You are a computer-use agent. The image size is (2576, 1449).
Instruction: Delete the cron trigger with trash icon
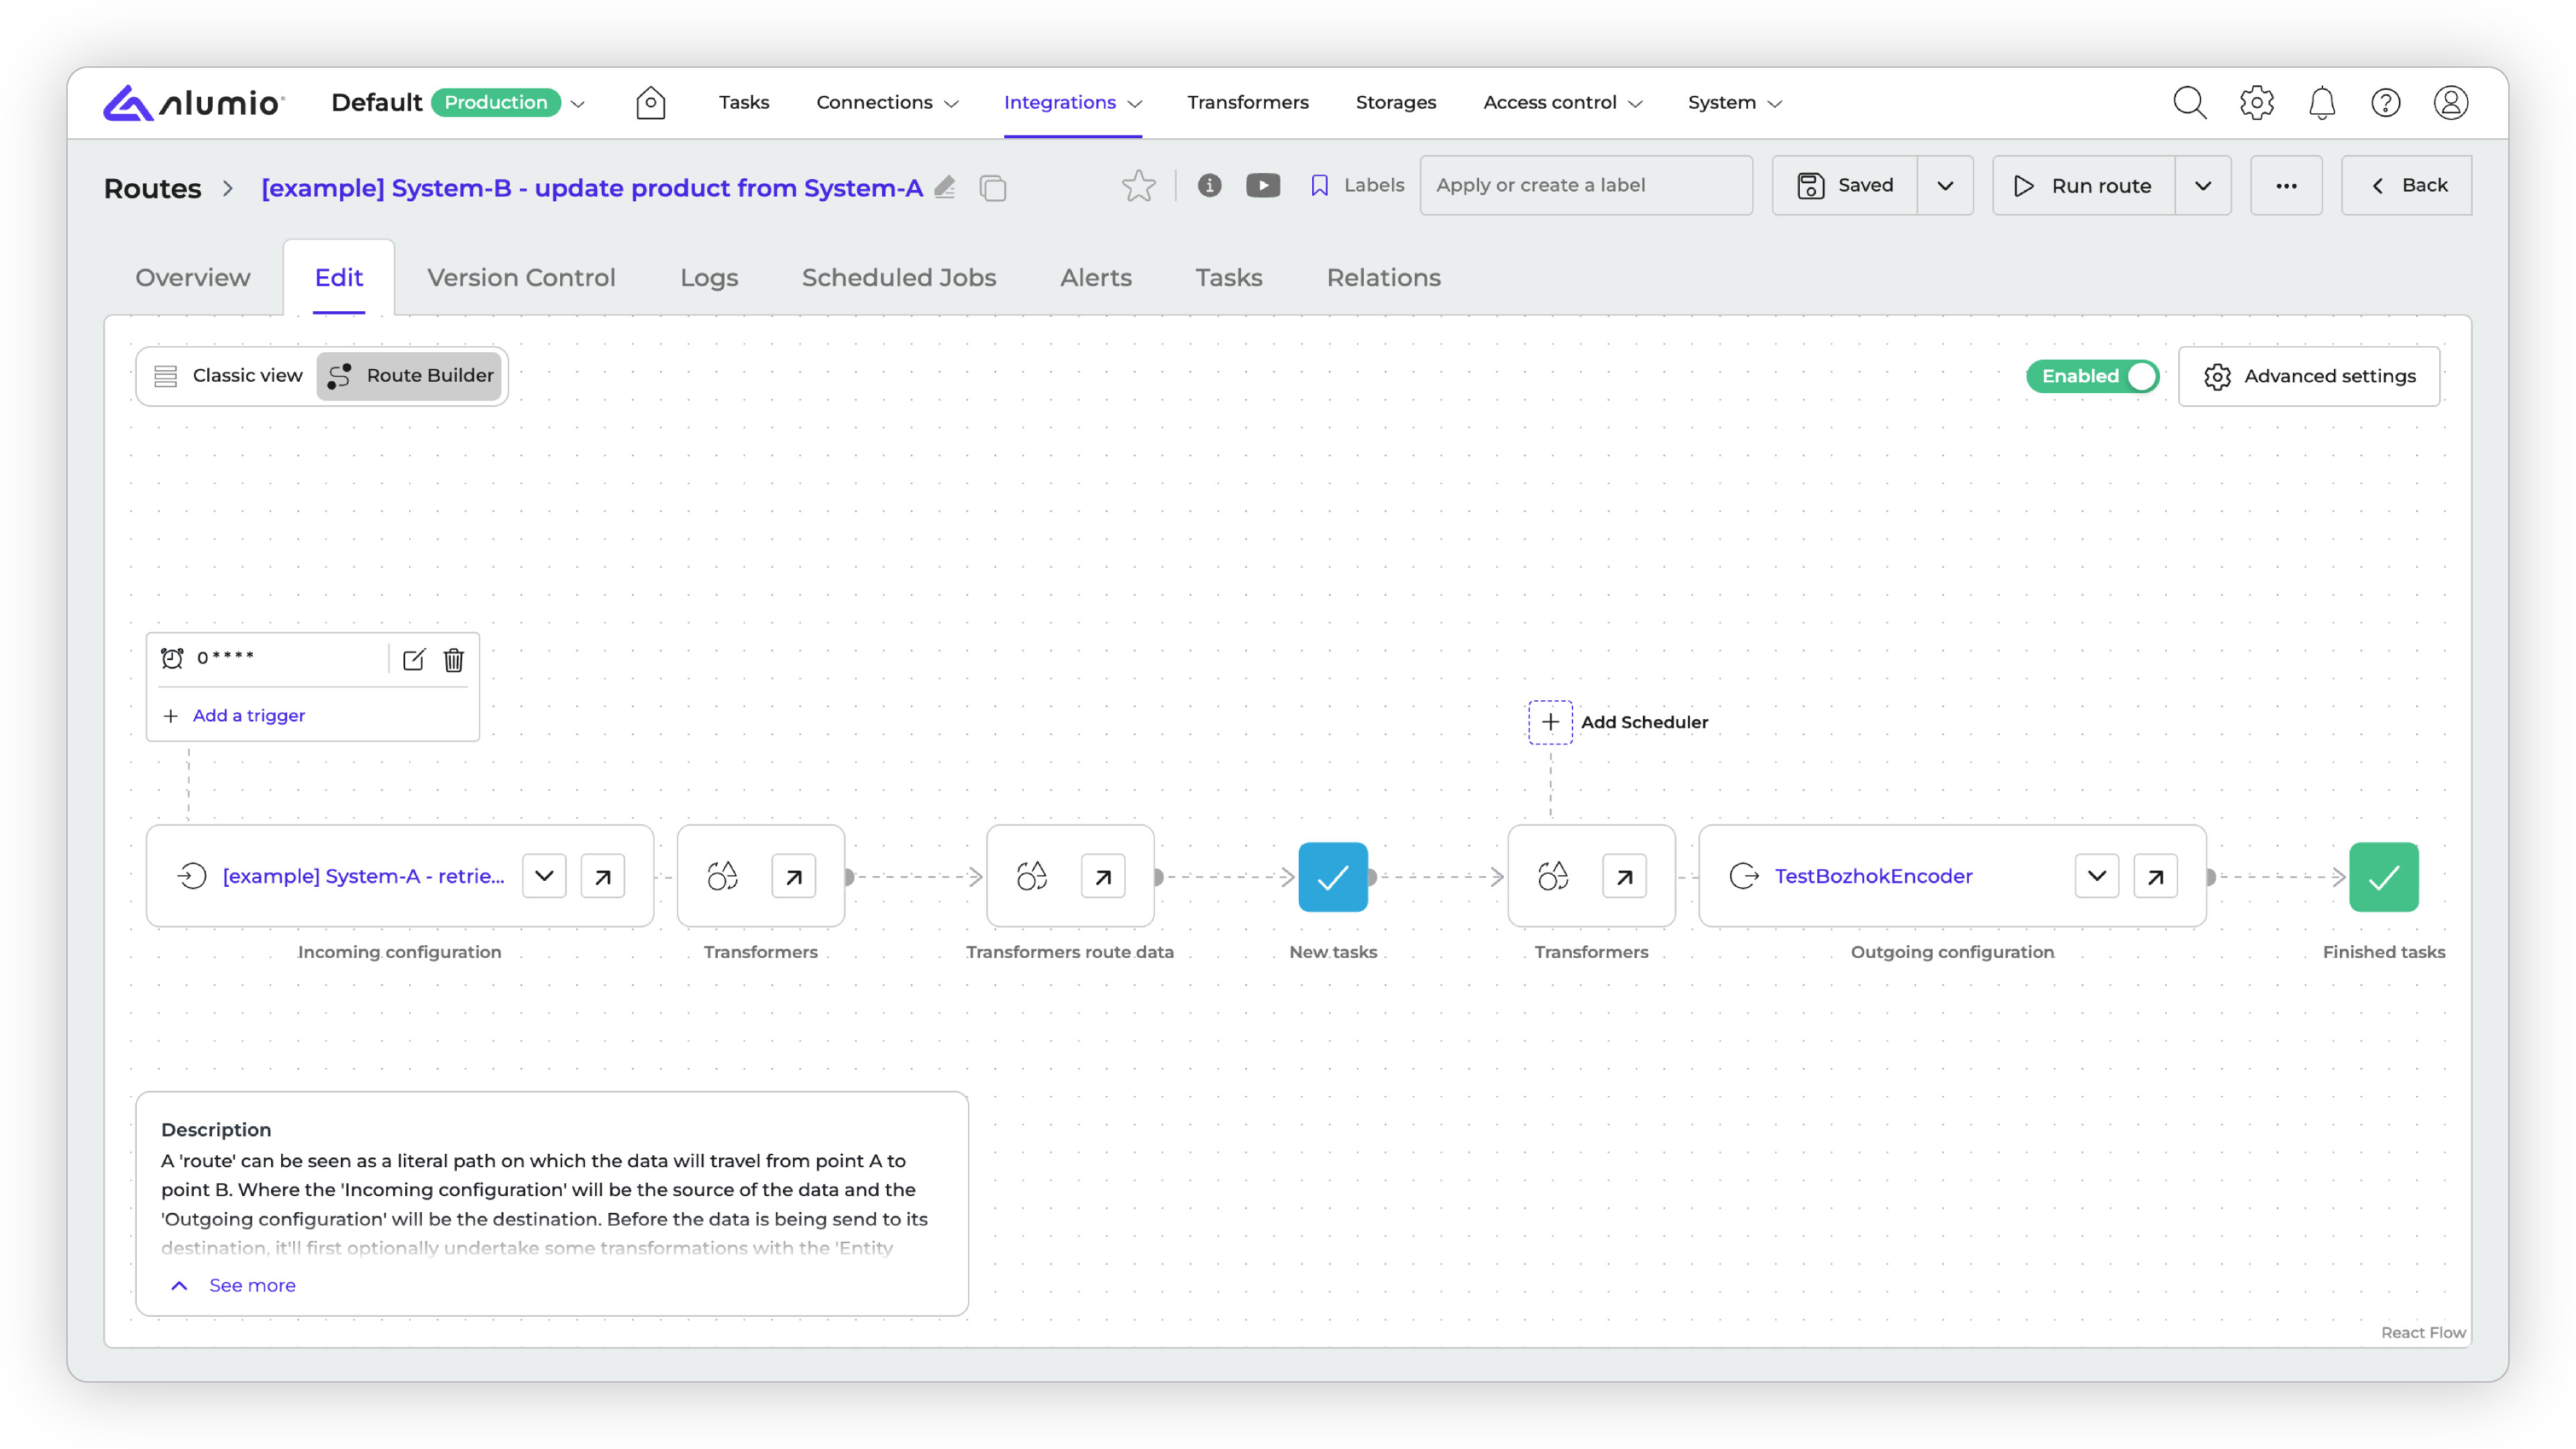click(454, 659)
